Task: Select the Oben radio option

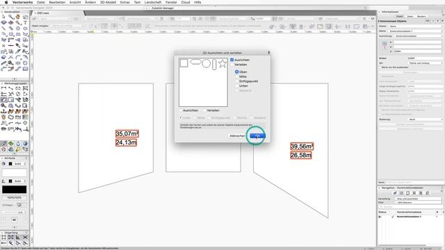Action: click(236, 72)
